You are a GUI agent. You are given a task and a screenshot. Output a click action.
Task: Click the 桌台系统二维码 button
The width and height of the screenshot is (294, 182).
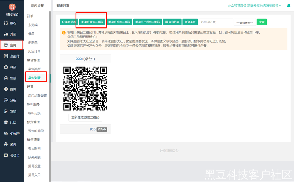[119, 22]
